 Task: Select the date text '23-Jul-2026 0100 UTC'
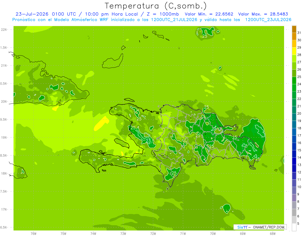coord(46,14)
